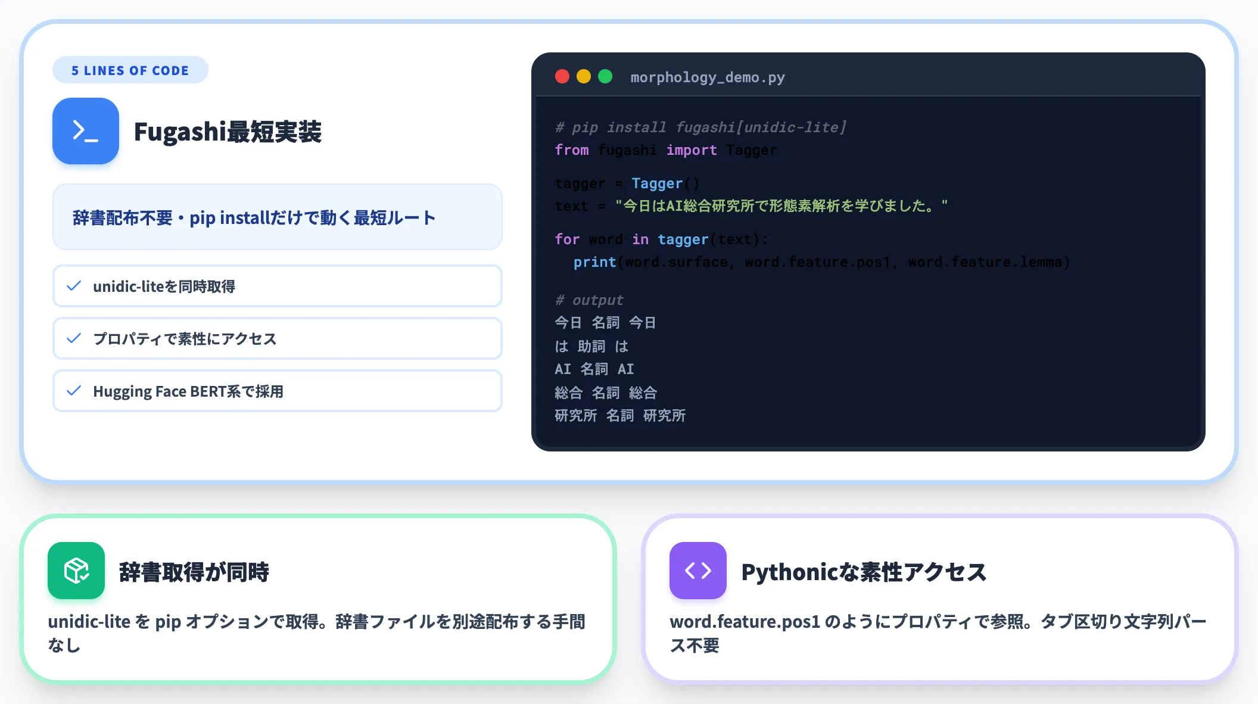
Task: Select the Hugging Face BERT系で採用 list item
Action: pyautogui.click(x=278, y=391)
